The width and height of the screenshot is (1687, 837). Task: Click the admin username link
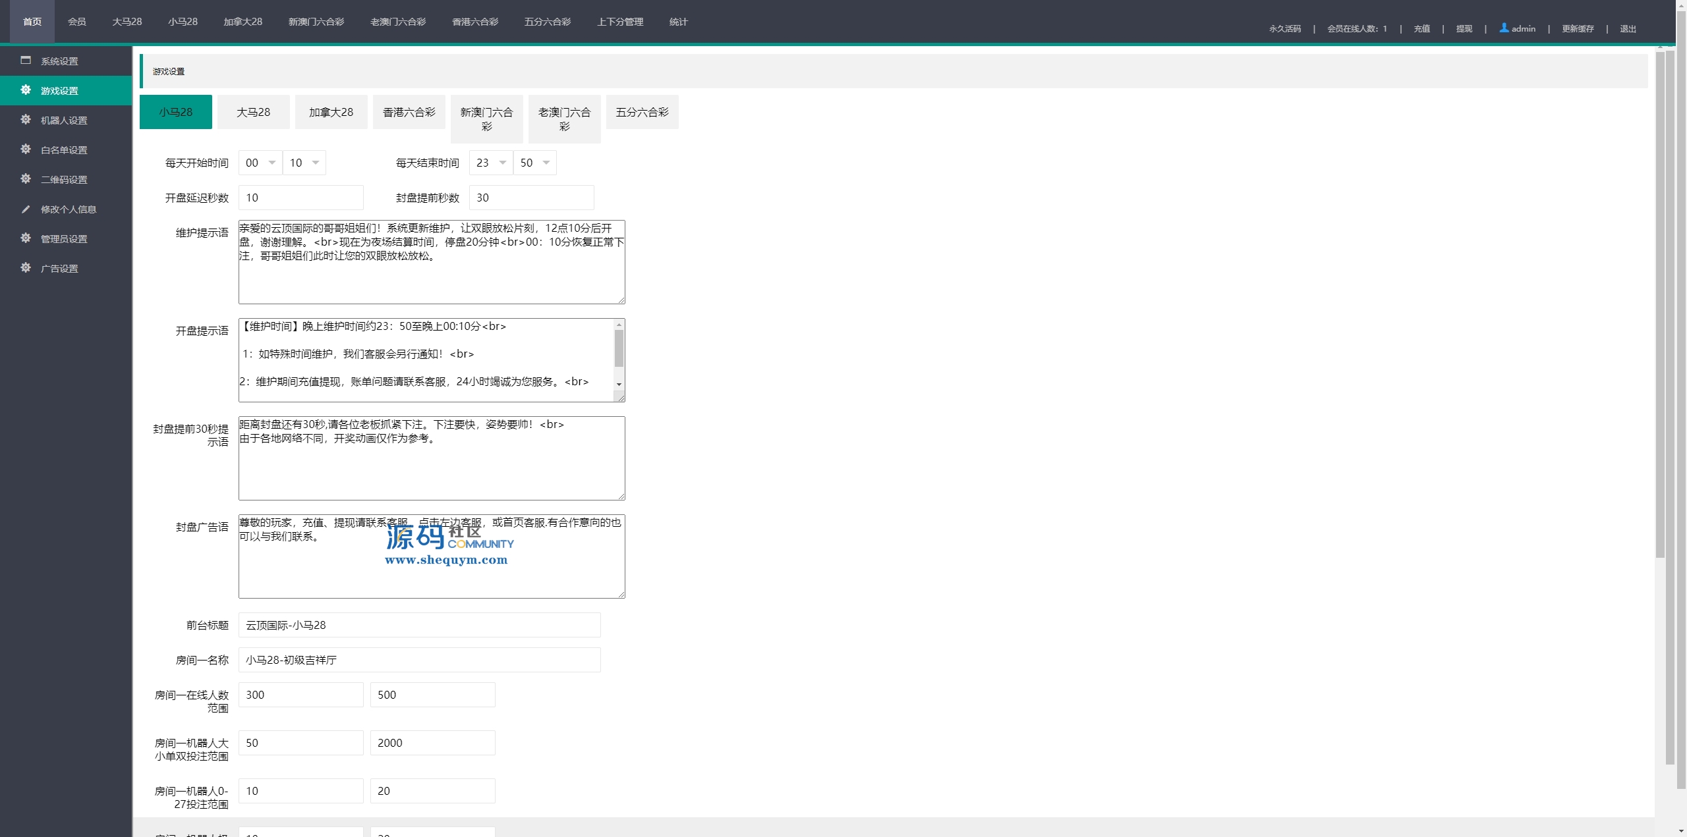click(1524, 28)
